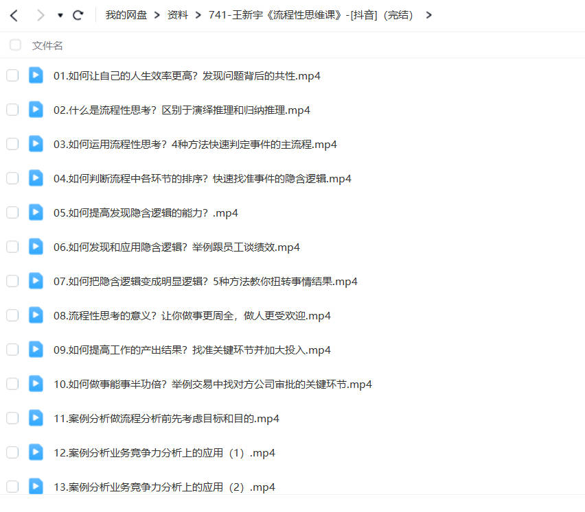
Task: Click video icon of 08.流程性思考的意义
Action: (x=36, y=315)
